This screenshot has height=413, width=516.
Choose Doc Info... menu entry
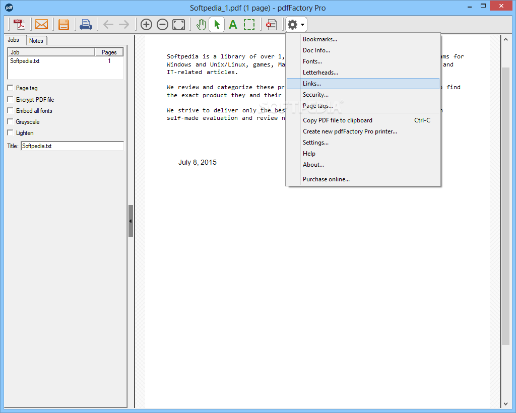point(363,50)
